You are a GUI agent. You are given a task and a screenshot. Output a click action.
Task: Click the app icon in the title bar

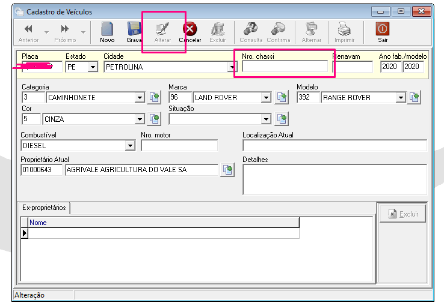pyautogui.click(x=19, y=12)
